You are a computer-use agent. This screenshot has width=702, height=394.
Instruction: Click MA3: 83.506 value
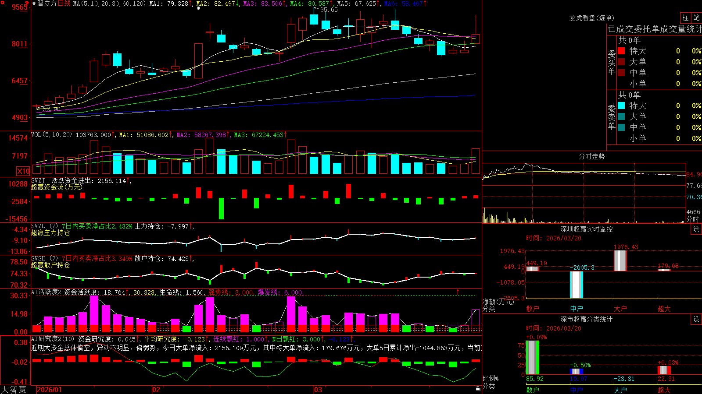[262, 4]
